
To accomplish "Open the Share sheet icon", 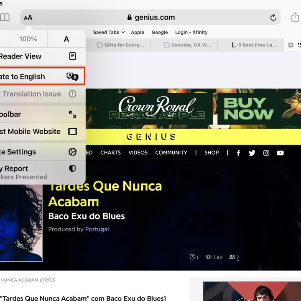I will pyautogui.click(x=295, y=17).
